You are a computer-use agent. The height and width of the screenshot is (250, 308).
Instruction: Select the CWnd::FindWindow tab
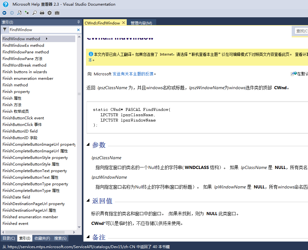102,23
